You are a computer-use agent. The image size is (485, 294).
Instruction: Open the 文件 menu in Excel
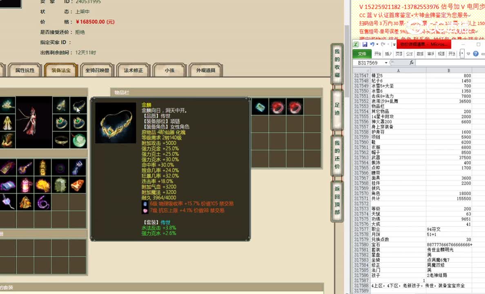(362, 53)
